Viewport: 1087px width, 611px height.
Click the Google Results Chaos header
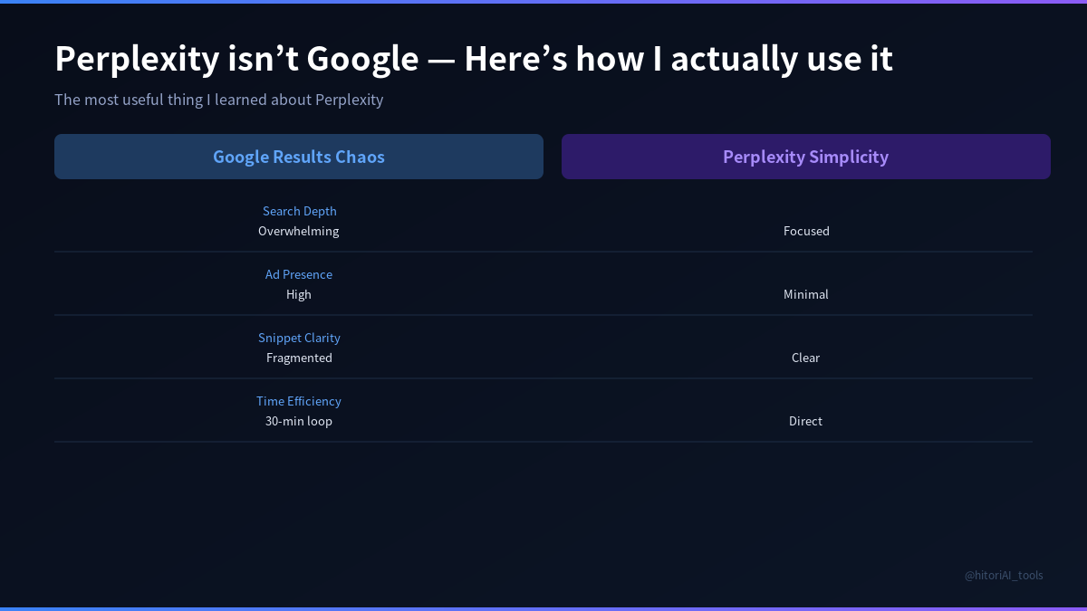(299, 157)
